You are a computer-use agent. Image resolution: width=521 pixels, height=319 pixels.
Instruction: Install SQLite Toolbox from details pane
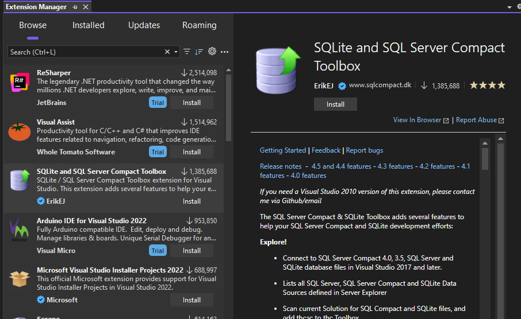tap(335, 104)
